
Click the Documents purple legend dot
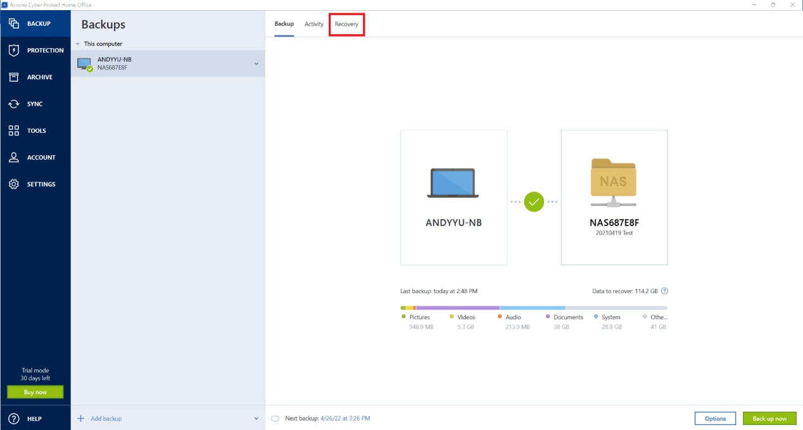pyautogui.click(x=548, y=316)
